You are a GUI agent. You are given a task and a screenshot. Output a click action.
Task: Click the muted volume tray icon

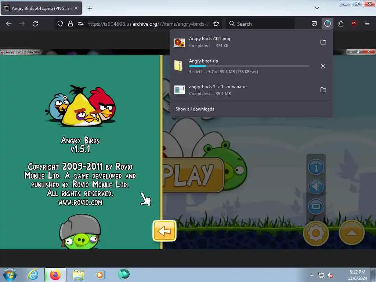pos(330,275)
